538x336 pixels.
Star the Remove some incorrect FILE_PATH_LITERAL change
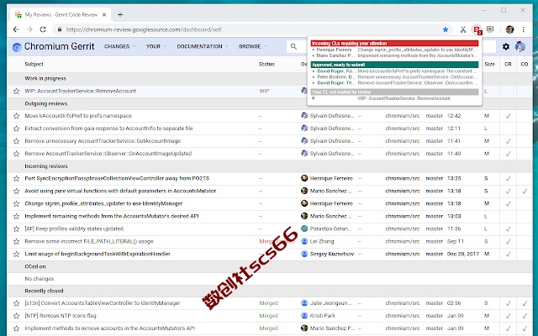click(16, 241)
